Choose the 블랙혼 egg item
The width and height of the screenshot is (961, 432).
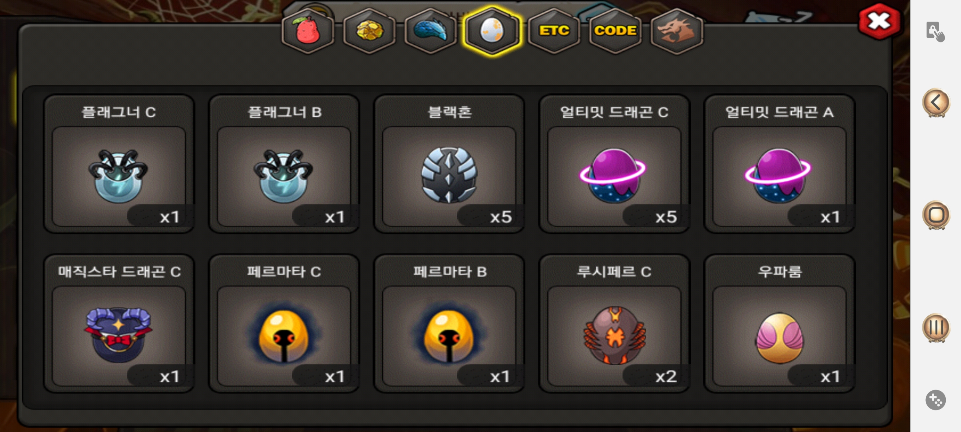pyautogui.click(x=449, y=164)
